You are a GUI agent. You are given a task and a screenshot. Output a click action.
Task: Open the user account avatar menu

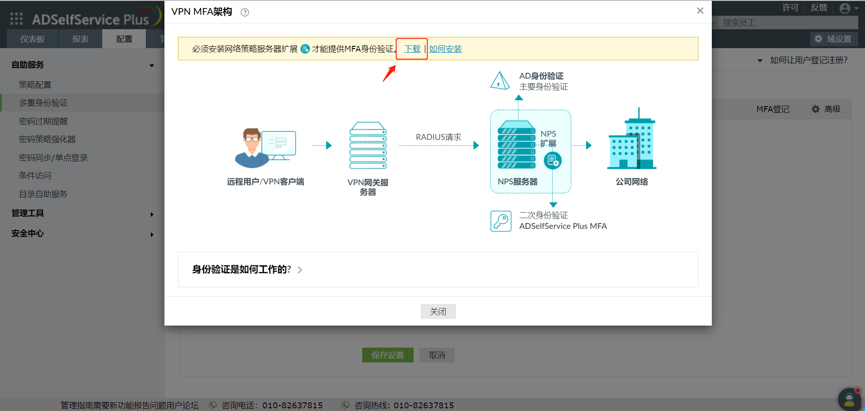(849, 9)
